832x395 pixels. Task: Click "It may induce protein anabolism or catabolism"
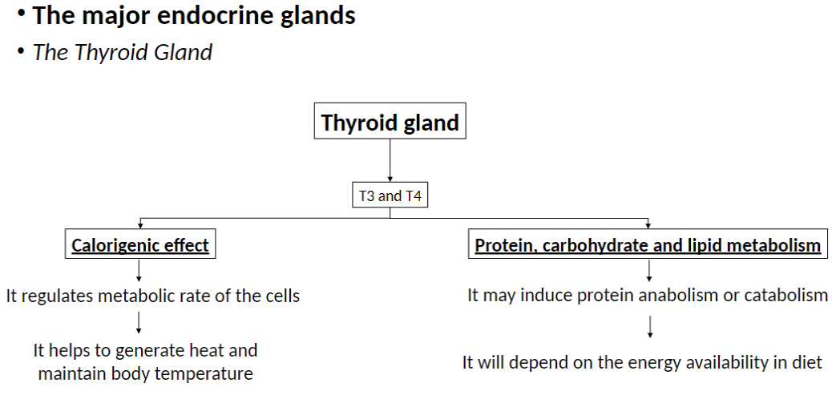tap(648, 296)
